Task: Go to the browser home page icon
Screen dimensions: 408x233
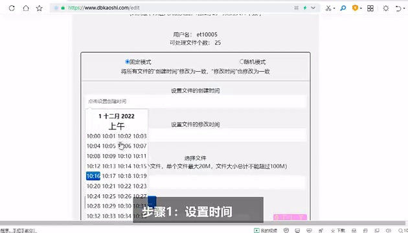Action: pos(26,8)
